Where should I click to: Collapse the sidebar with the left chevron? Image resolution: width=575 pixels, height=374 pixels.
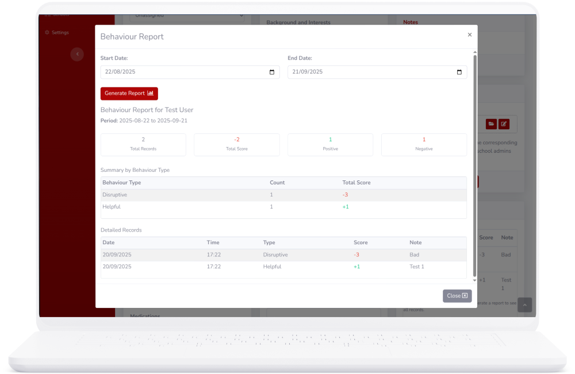click(x=77, y=55)
